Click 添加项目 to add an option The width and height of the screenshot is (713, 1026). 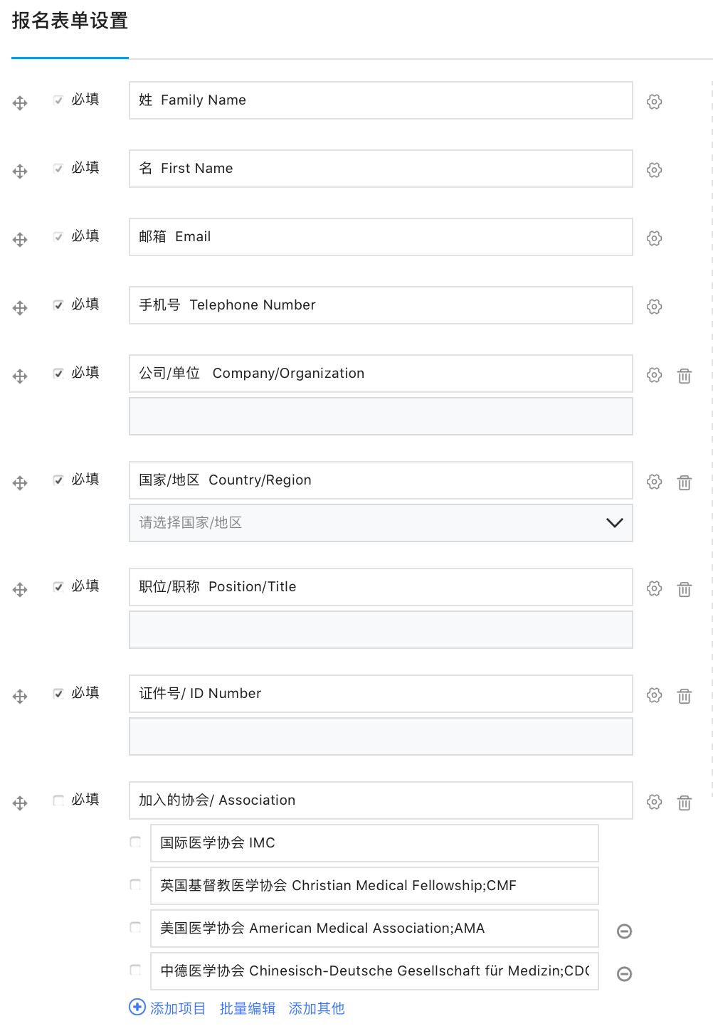tap(168, 1008)
